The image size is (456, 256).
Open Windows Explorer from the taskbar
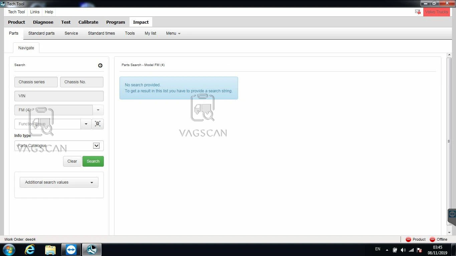[50, 250]
